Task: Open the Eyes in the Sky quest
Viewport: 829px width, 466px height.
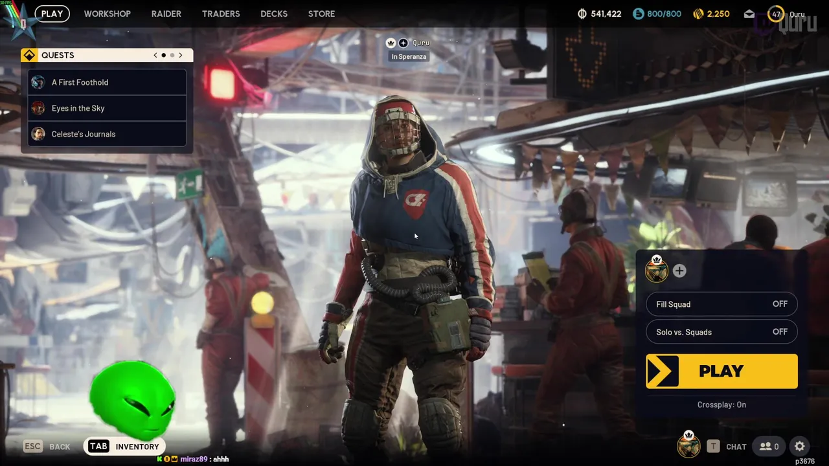Action: coord(107,108)
